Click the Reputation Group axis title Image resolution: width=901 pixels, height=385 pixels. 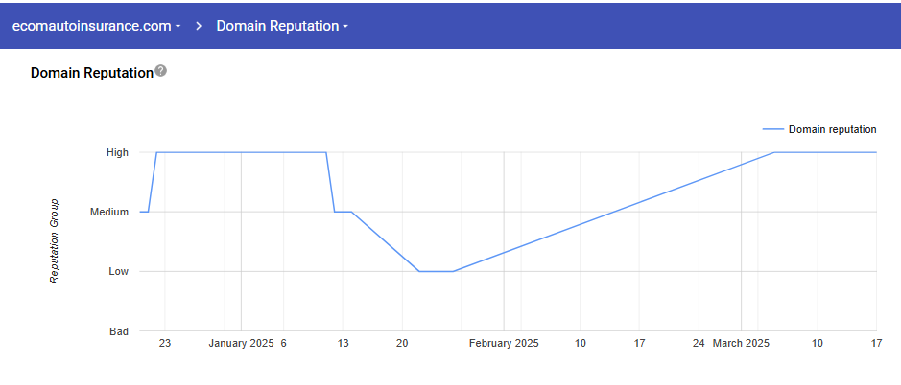click(x=56, y=241)
